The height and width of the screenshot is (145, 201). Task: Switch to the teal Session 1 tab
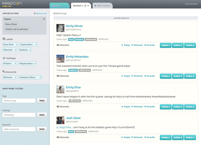(59, 6)
